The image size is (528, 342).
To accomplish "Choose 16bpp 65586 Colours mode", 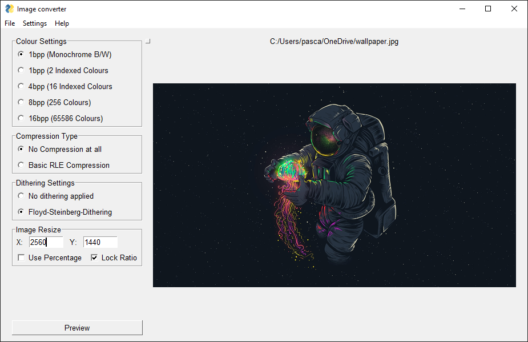I will (x=21, y=118).
